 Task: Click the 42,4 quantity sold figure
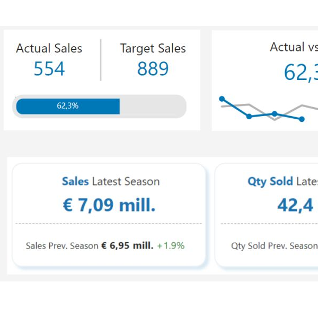pyautogui.click(x=295, y=205)
